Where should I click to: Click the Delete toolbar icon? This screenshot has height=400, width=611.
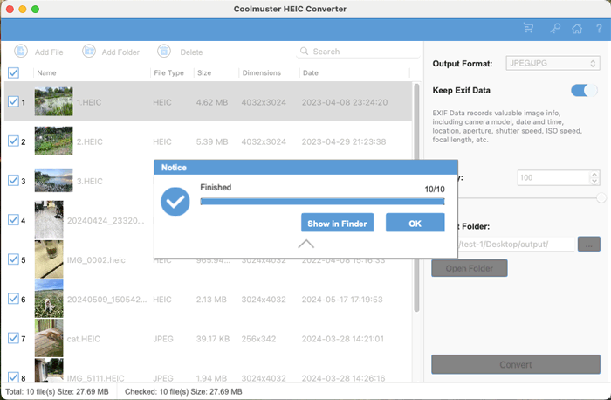pos(164,52)
